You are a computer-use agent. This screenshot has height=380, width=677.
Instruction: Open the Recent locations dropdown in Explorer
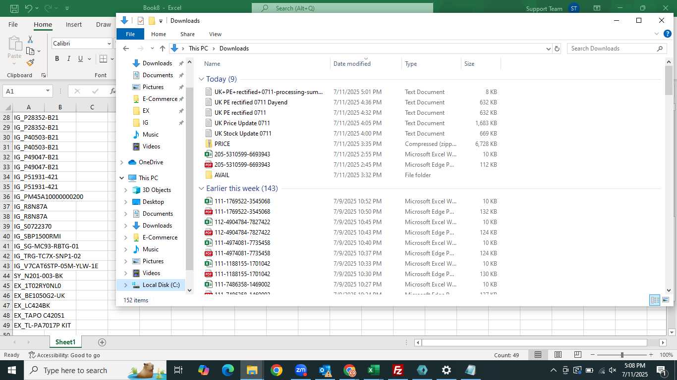pyautogui.click(x=152, y=48)
